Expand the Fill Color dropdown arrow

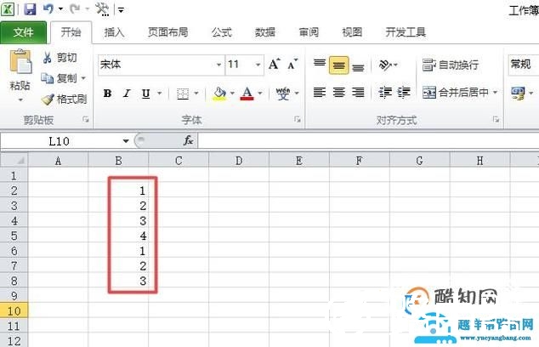232,94
